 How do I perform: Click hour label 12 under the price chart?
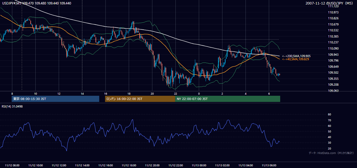(59, 94)
